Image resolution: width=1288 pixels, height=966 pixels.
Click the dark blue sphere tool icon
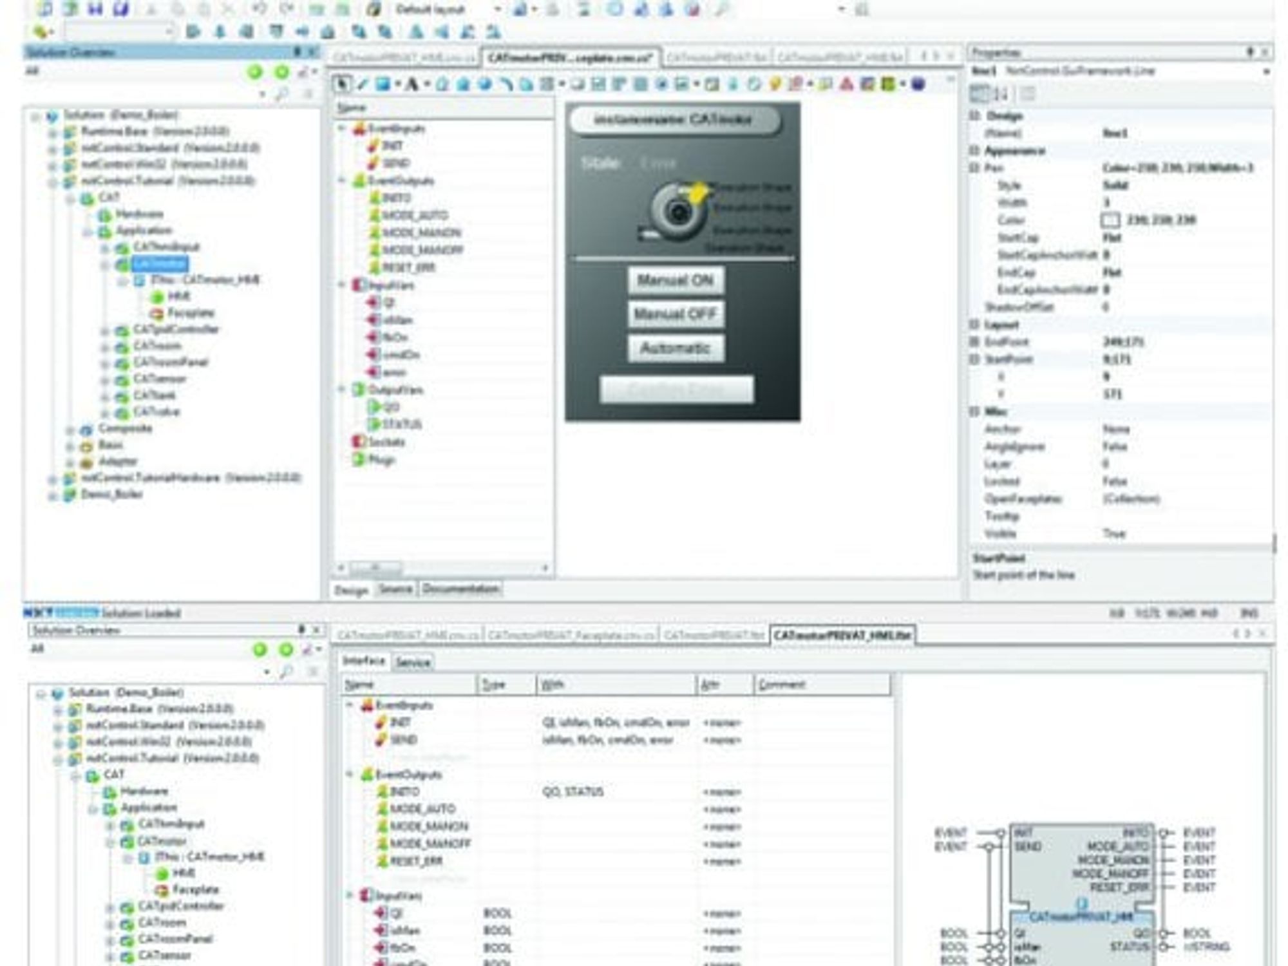(919, 84)
